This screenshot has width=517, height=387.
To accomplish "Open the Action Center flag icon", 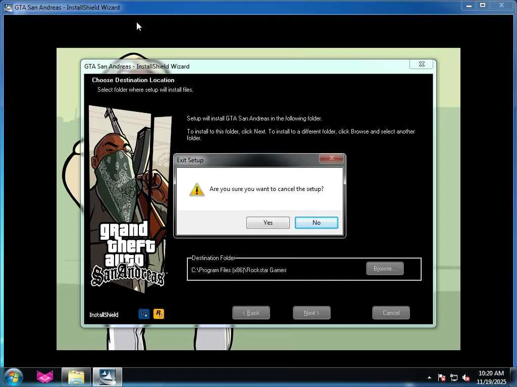I will [x=442, y=377].
